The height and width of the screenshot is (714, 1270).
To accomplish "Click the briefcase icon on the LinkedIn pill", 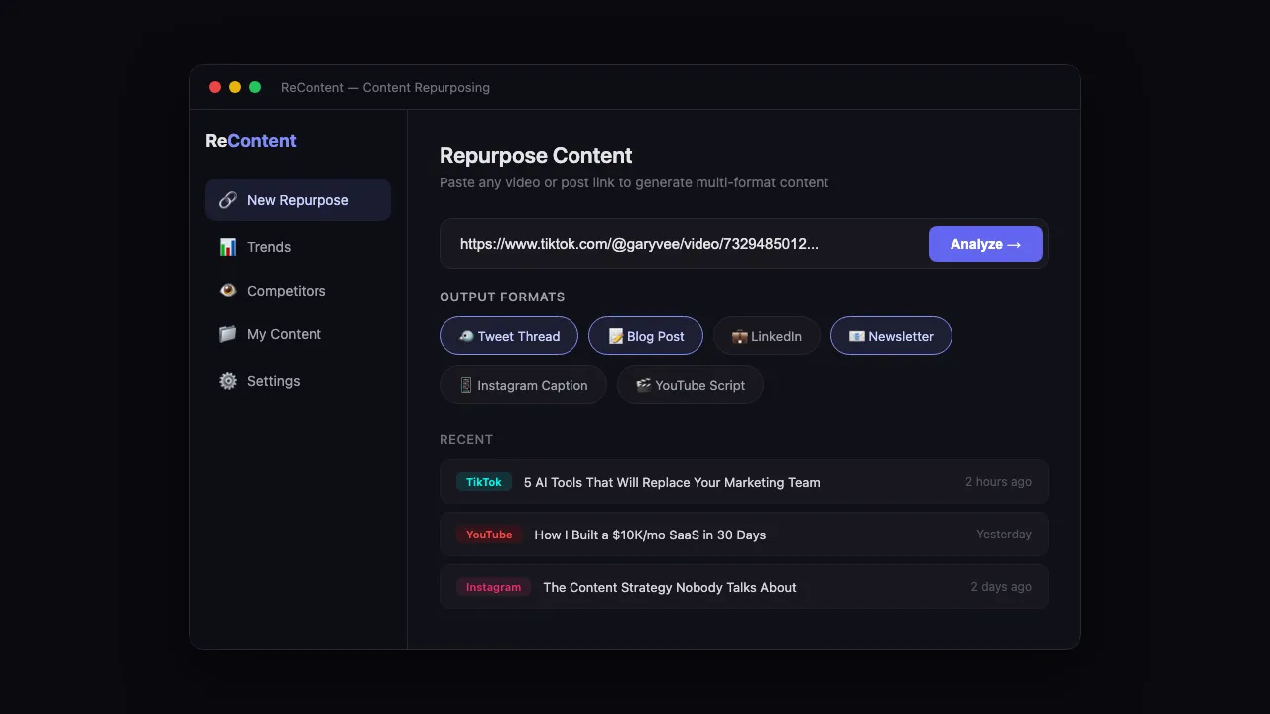I will pyautogui.click(x=738, y=336).
